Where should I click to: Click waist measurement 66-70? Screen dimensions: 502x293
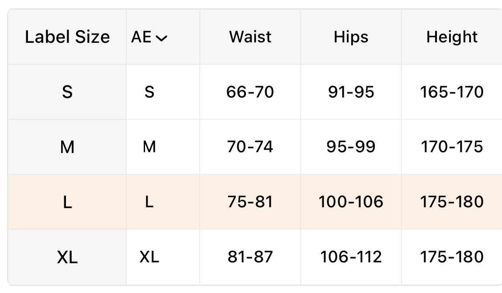[250, 92]
